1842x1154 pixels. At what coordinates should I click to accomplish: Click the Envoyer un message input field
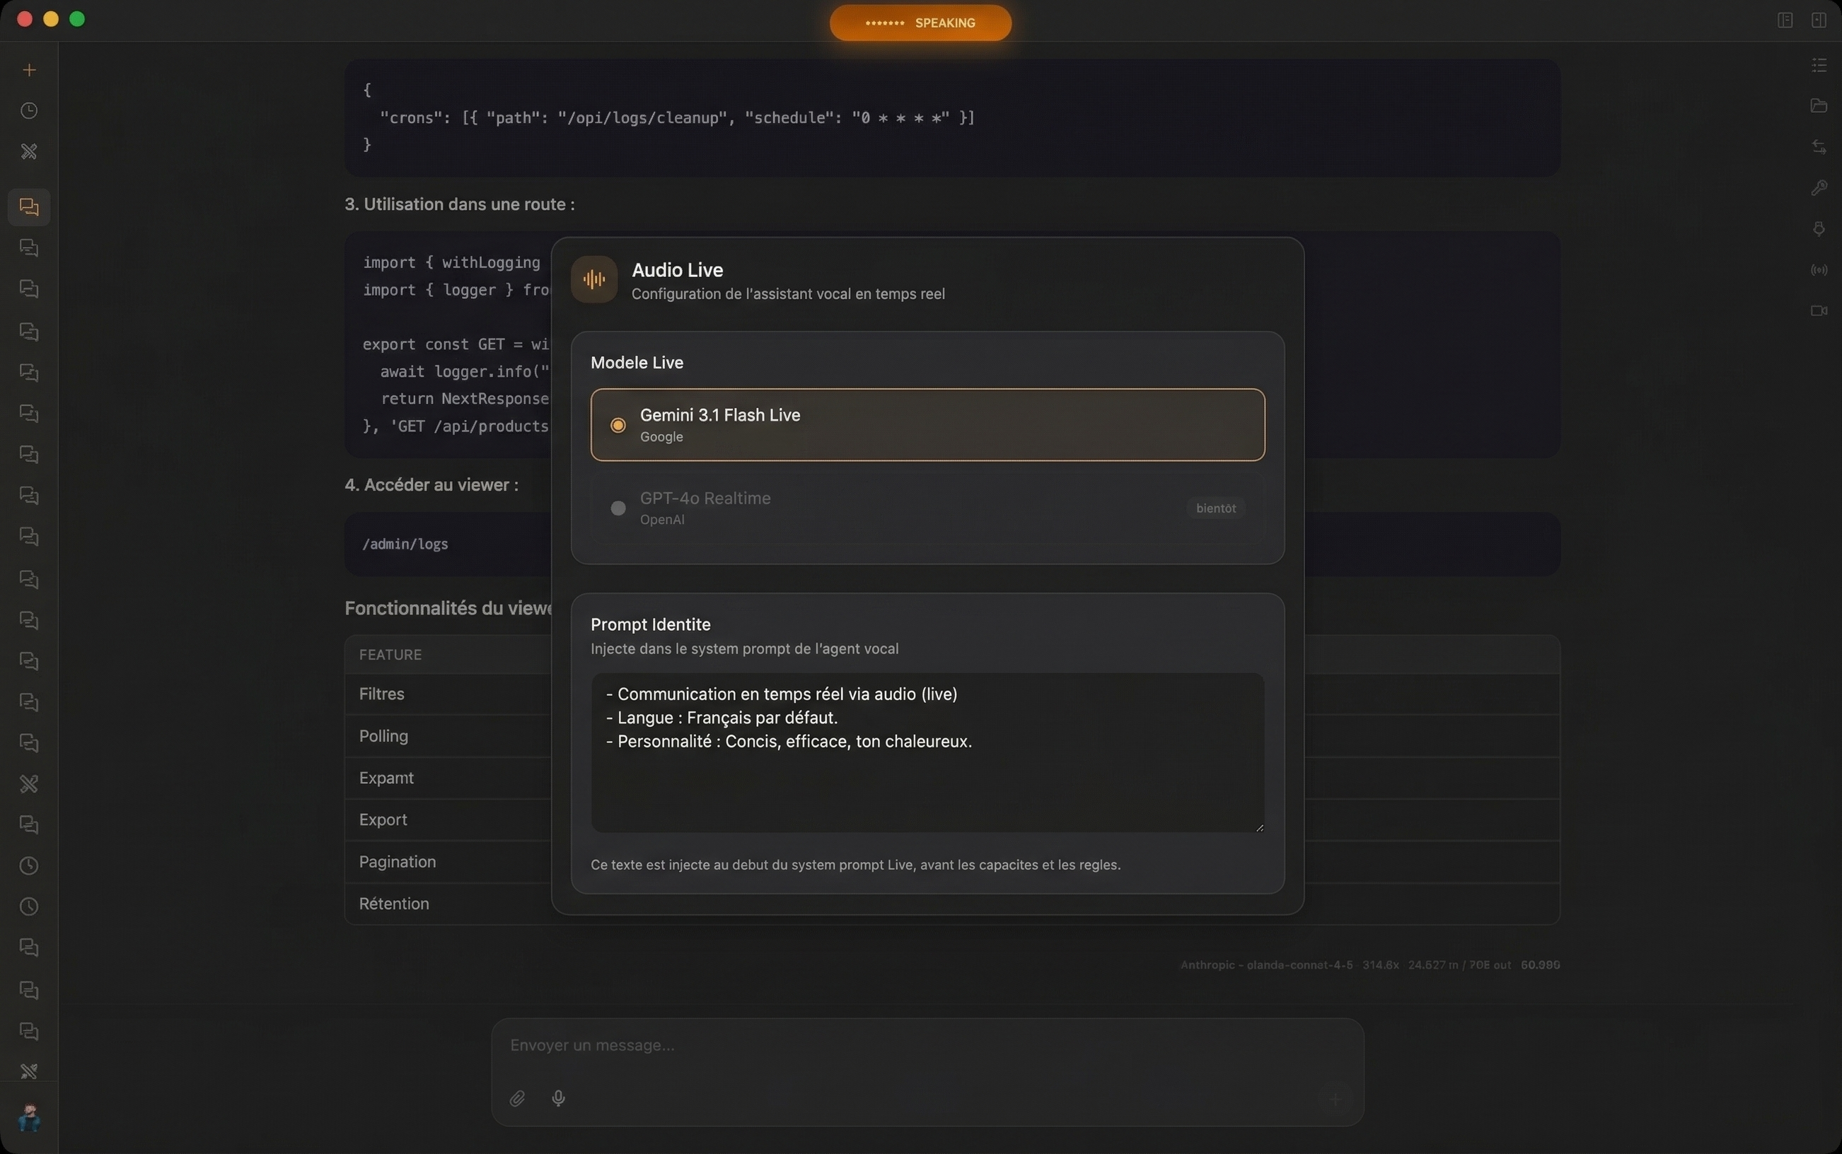pyautogui.click(x=927, y=1045)
